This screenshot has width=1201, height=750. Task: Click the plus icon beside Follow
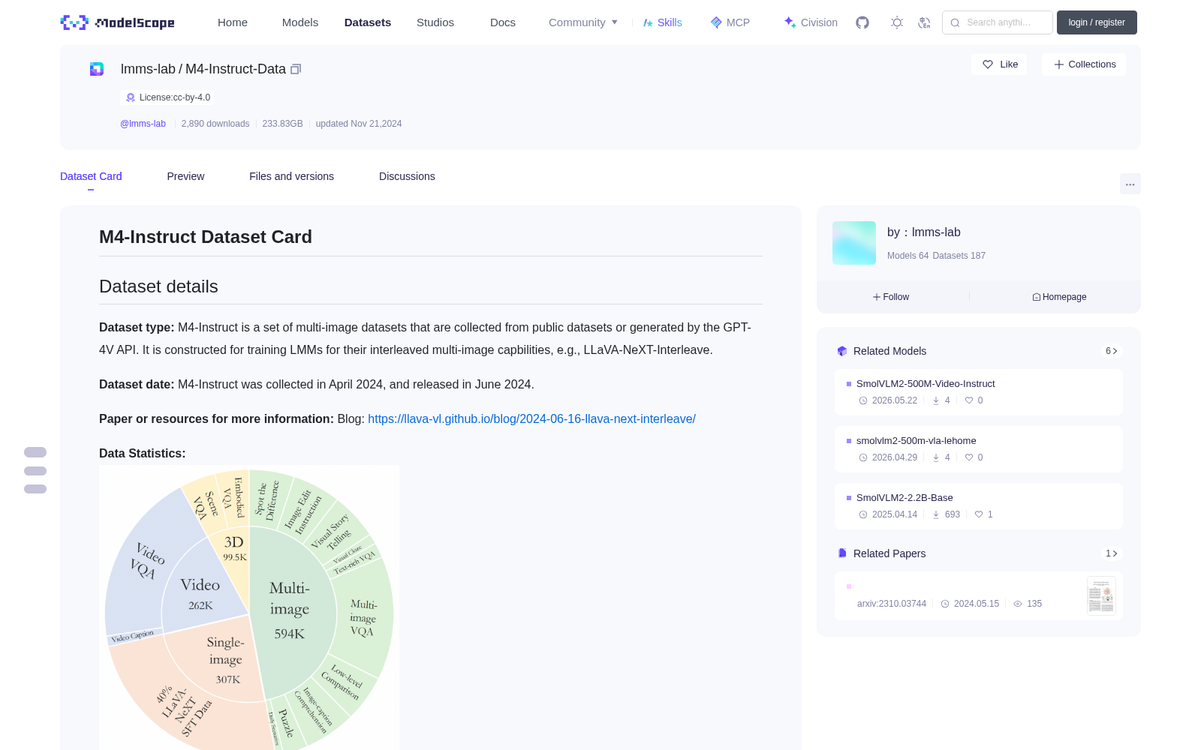pyautogui.click(x=877, y=297)
